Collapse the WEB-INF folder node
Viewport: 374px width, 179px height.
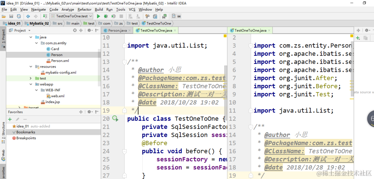coord(36,90)
